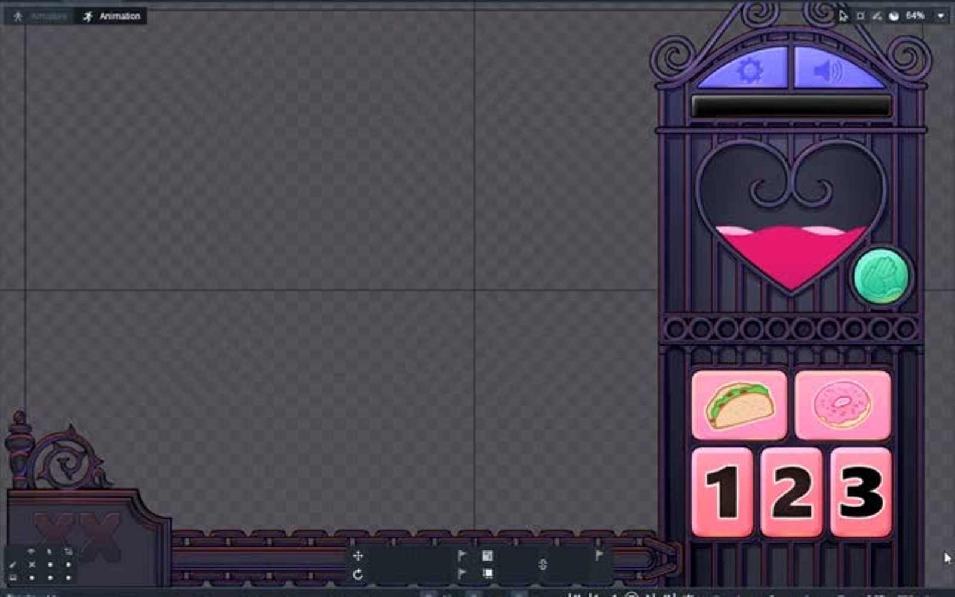
Task: Click the square frame tool in top toolbar
Action: (x=860, y=16)
